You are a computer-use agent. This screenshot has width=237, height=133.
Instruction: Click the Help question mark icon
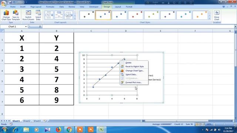point(224,7)
